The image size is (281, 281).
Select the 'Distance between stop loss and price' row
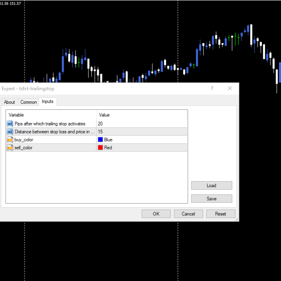pos(97,131)
